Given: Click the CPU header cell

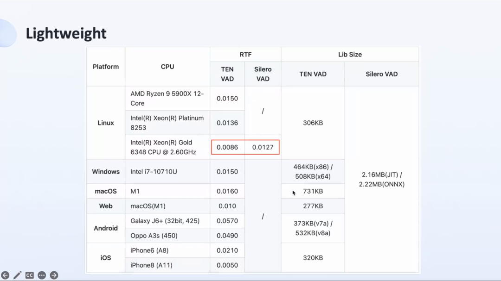Looking at the screenshot, I should click(167, 67).
